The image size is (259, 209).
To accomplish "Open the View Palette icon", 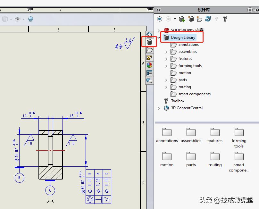I will [149, 58].
